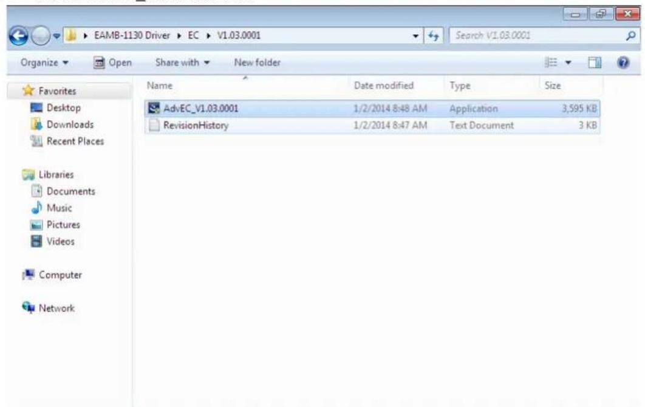The height and width of the screenshot is (407, 645).
Task: Expand the arrow after EAMB-1130 Driver breadcrumb
Action: [x=179, y=36]
